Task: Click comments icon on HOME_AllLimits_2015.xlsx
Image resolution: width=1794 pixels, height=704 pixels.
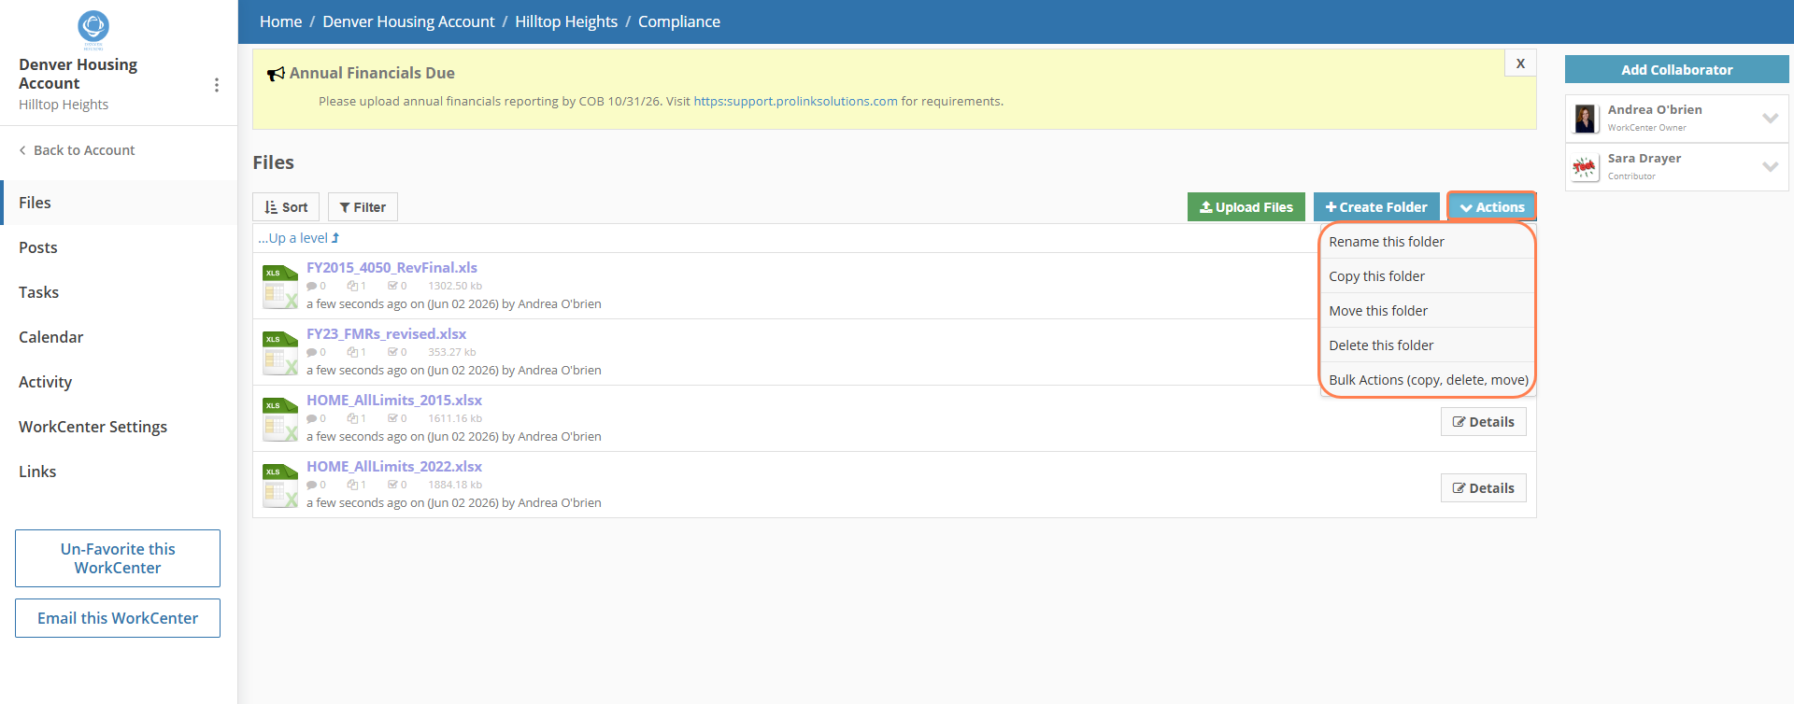Action: click(x=312, y=419)
